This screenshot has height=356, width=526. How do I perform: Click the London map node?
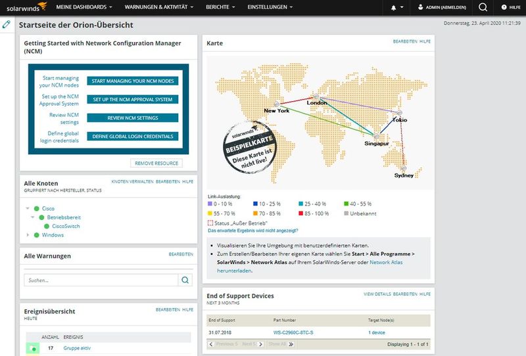tap(316, 97)
